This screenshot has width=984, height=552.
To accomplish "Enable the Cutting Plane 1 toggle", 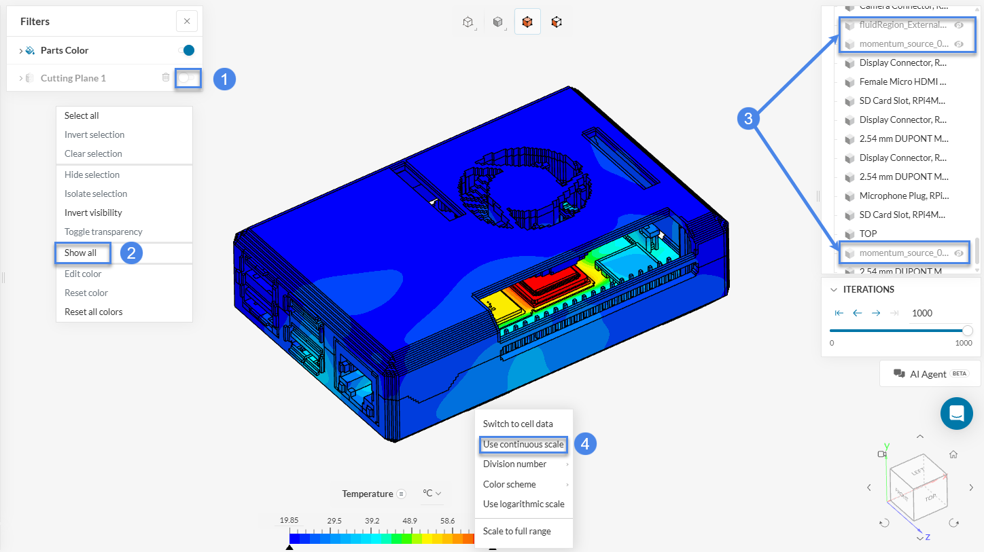I will tap(186, 78).
